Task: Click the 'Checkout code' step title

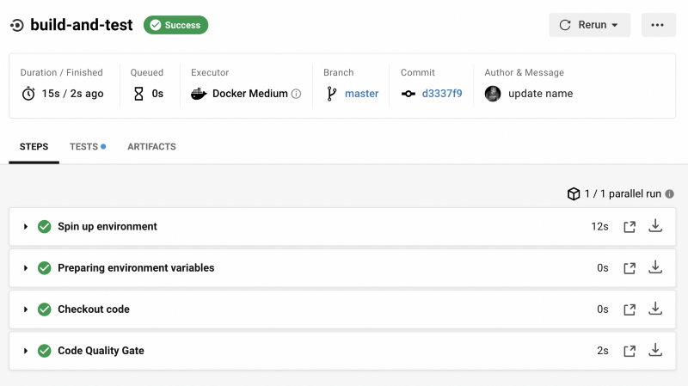Action: [x=94, y=309]
